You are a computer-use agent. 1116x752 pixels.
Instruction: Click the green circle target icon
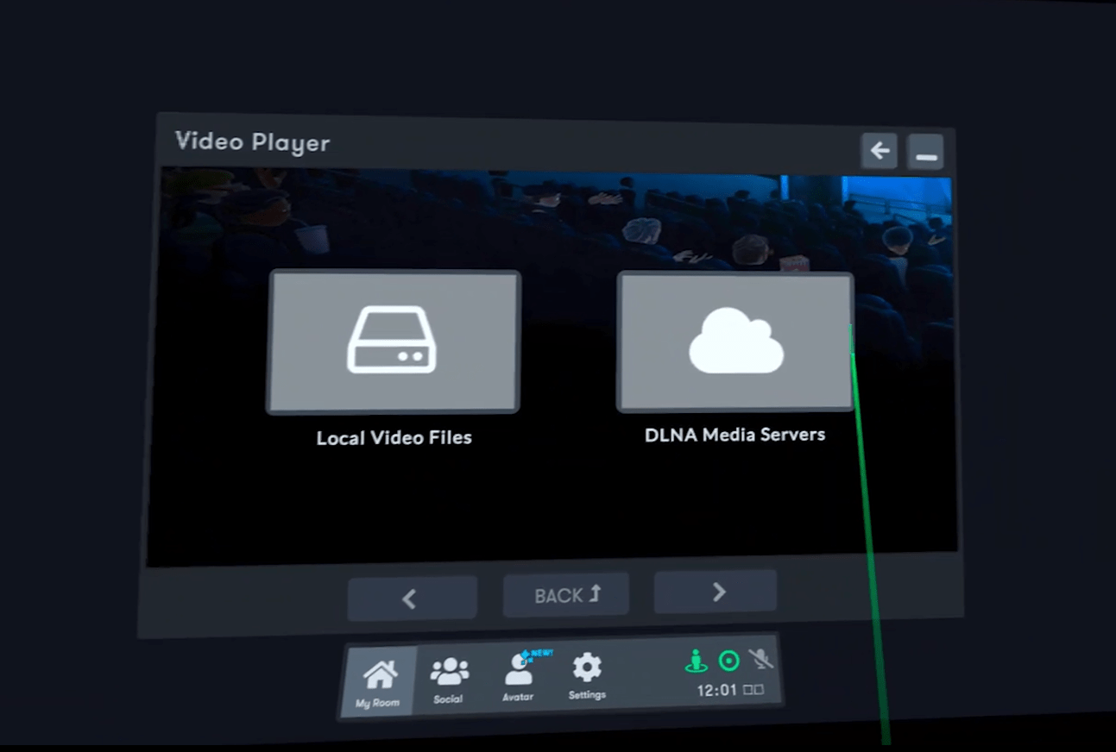click(x=729, y=661)
